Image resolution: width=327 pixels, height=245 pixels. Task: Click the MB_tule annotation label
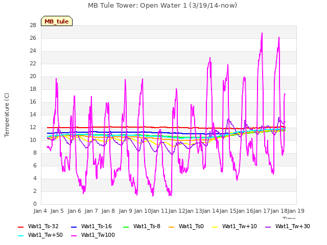tap(57, 21)
